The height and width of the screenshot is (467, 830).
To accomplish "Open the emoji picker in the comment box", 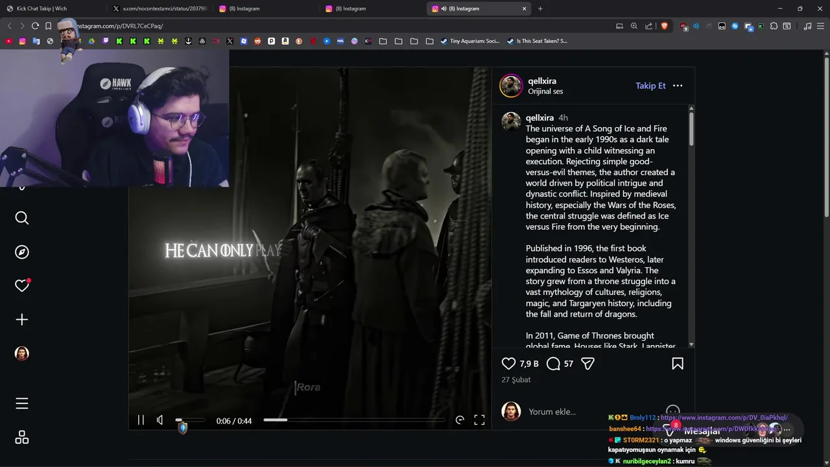I will 673,412.
